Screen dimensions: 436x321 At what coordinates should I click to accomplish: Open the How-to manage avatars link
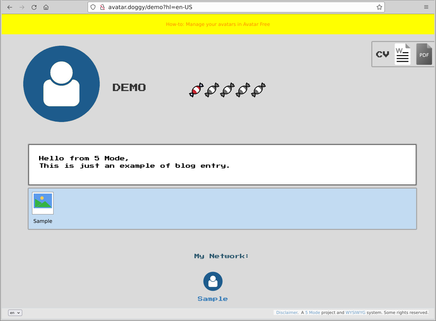click(x=218, y=24)
